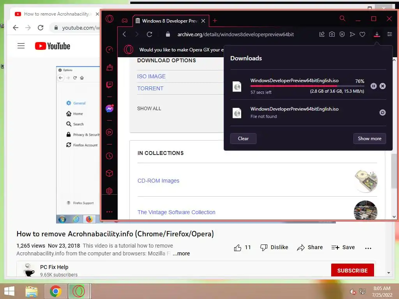Viewport: 399px width, 299px height.
Task: Open GX Corner gamepad icon
Action: (124, 21)
